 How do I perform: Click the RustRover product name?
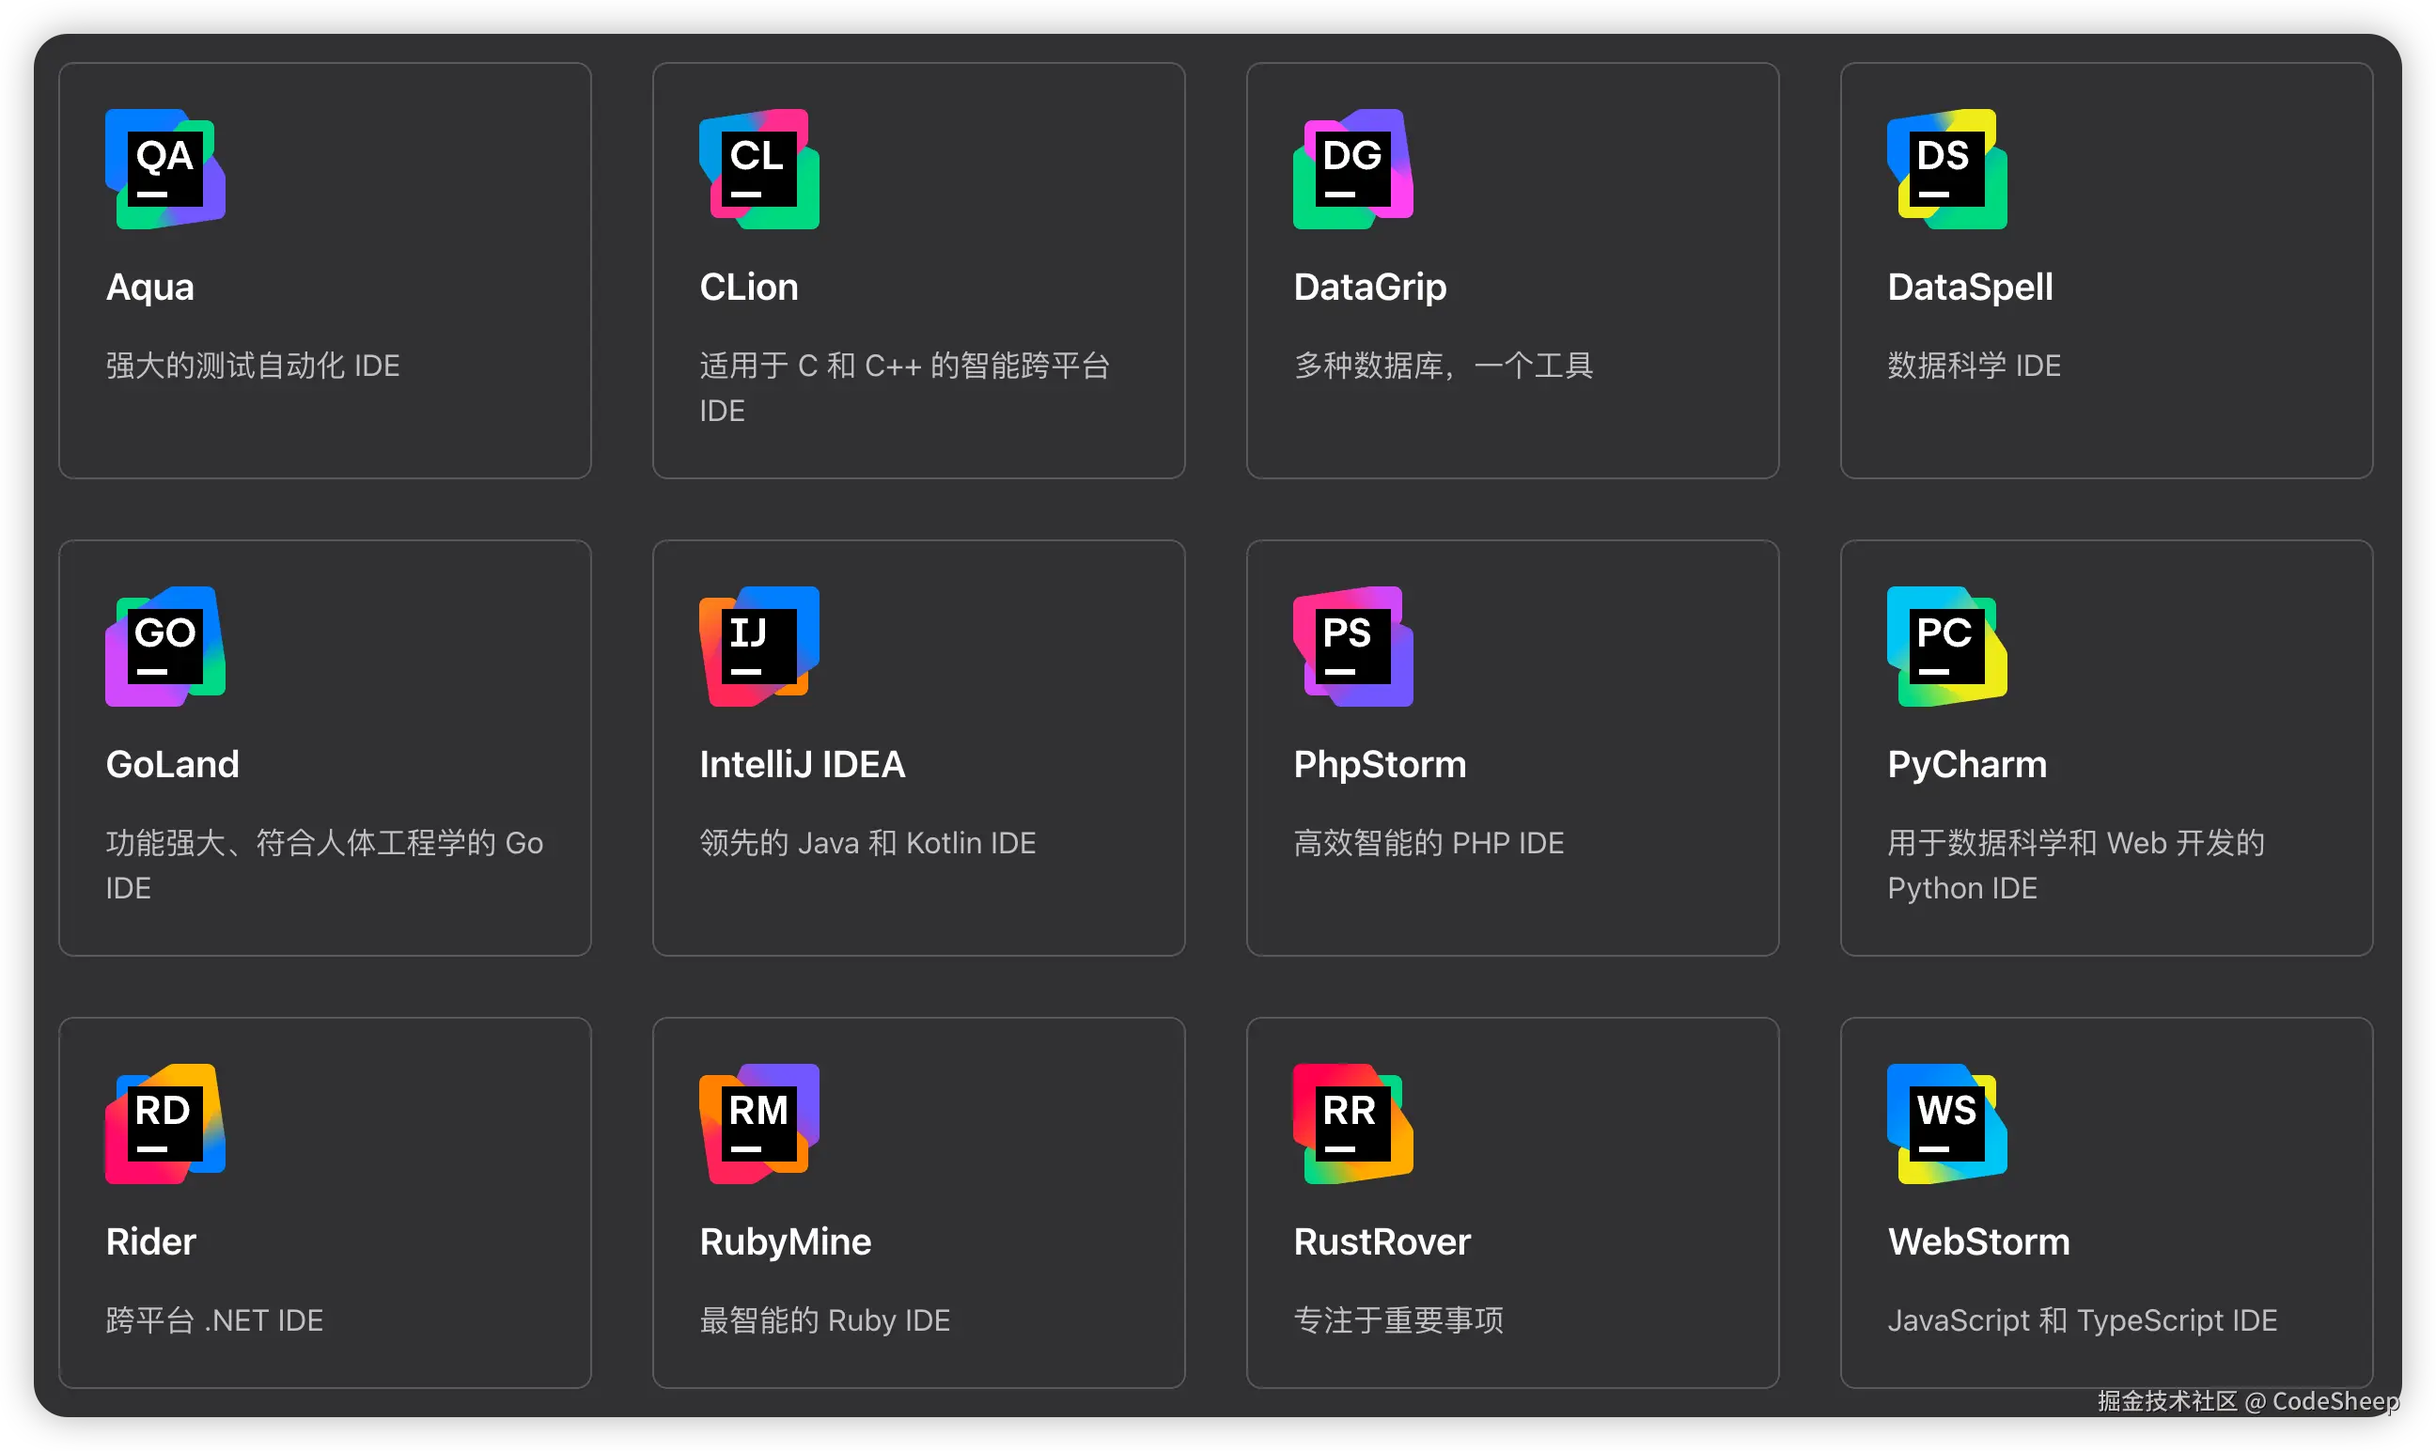coord(1382,1241)
